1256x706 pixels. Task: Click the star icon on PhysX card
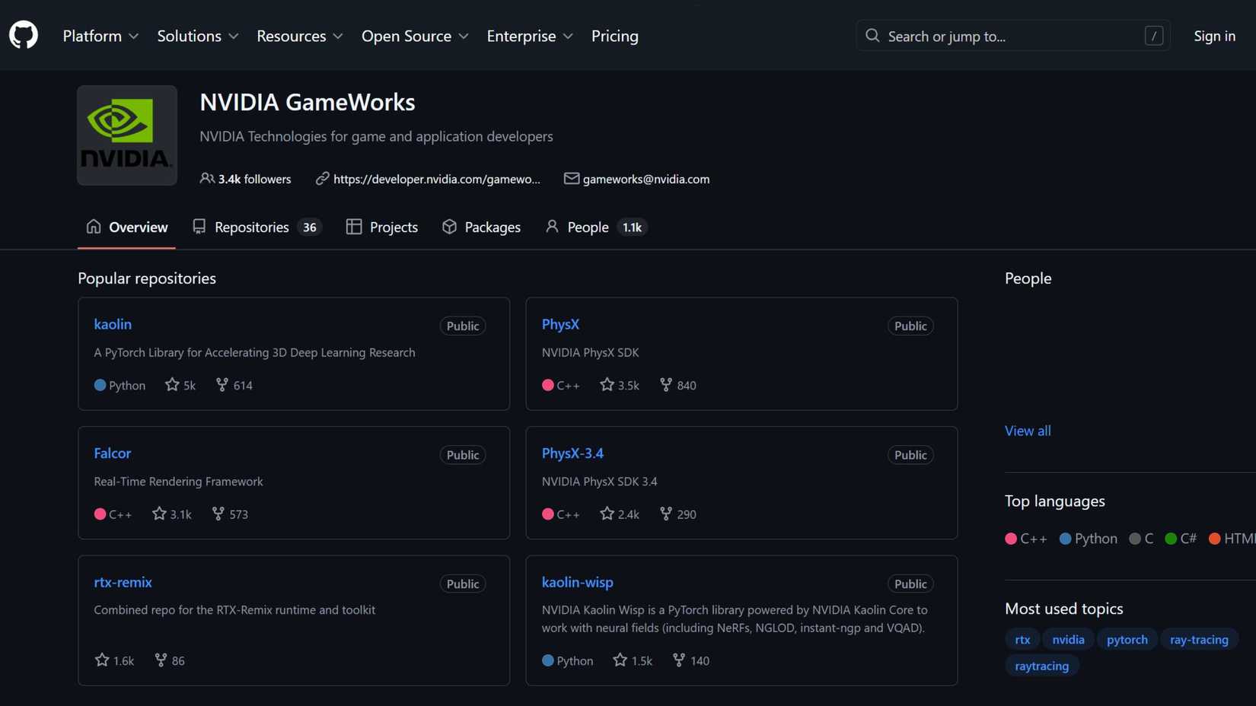pyautogui.click(x=607, y=385)
